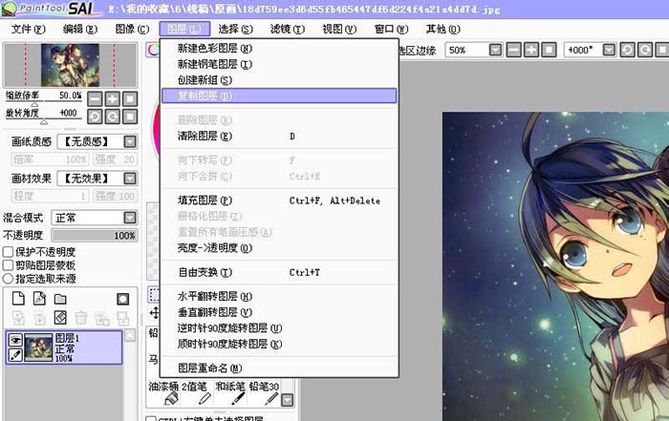
Task: Click the delete layer trash icon
Action: (x=81, y=318)
